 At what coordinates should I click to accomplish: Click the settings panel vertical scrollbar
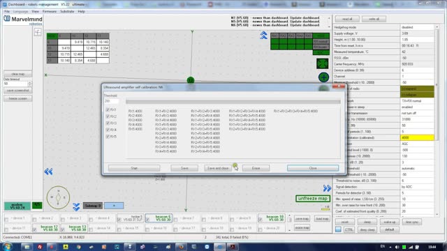[437, 121]
